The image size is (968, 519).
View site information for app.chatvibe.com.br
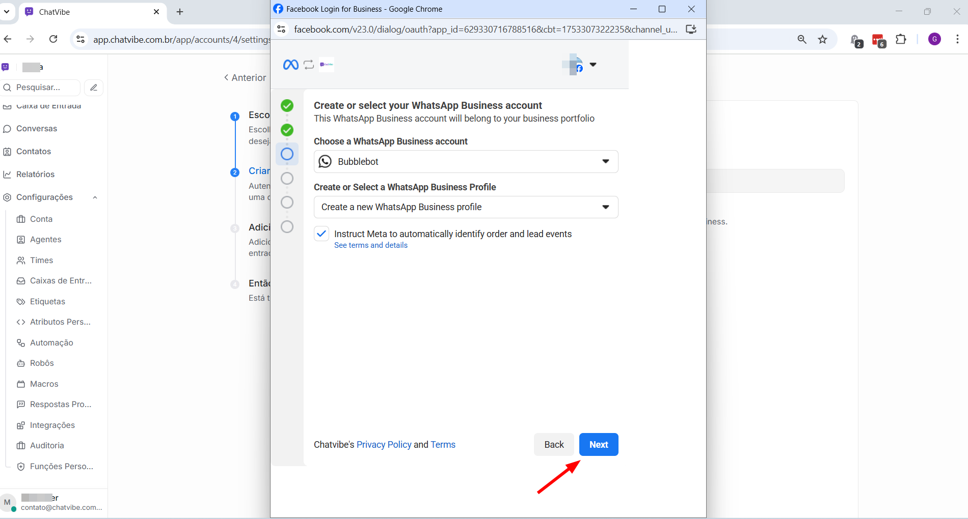click(x=80, y=39)
